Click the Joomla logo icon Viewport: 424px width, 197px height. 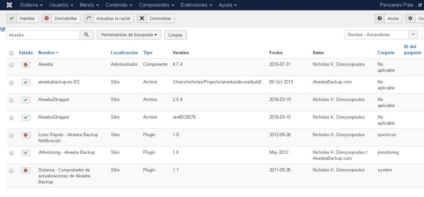[9, 5]
